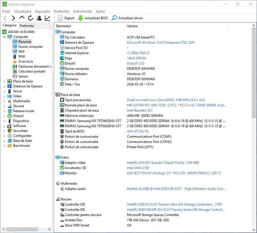Click the Actualizari driver magnifier icon

(x=114, y=18)
